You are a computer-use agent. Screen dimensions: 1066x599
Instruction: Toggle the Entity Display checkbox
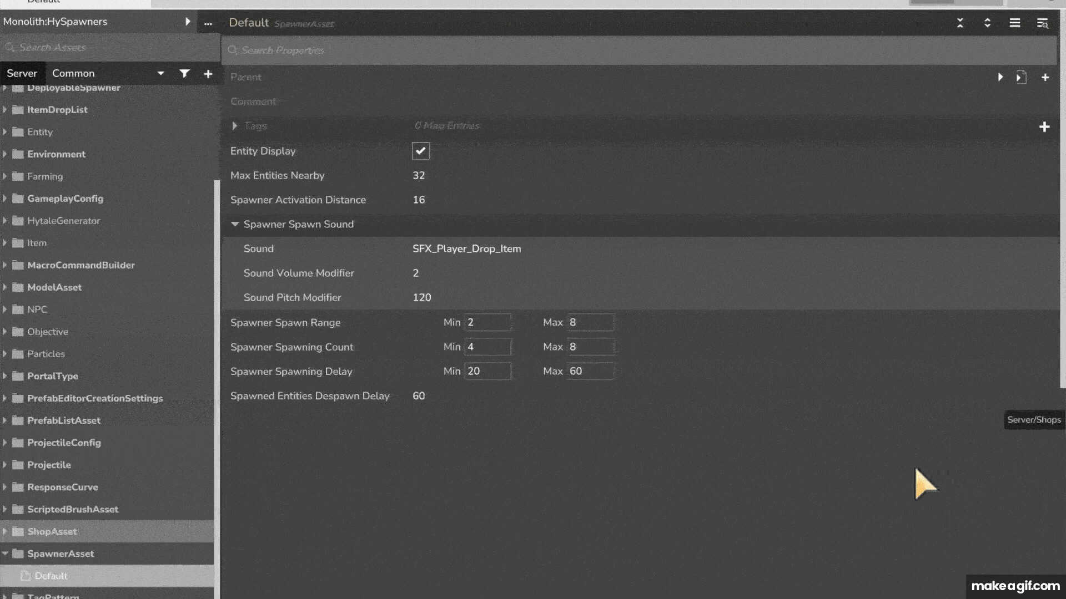tap(420, 151)
